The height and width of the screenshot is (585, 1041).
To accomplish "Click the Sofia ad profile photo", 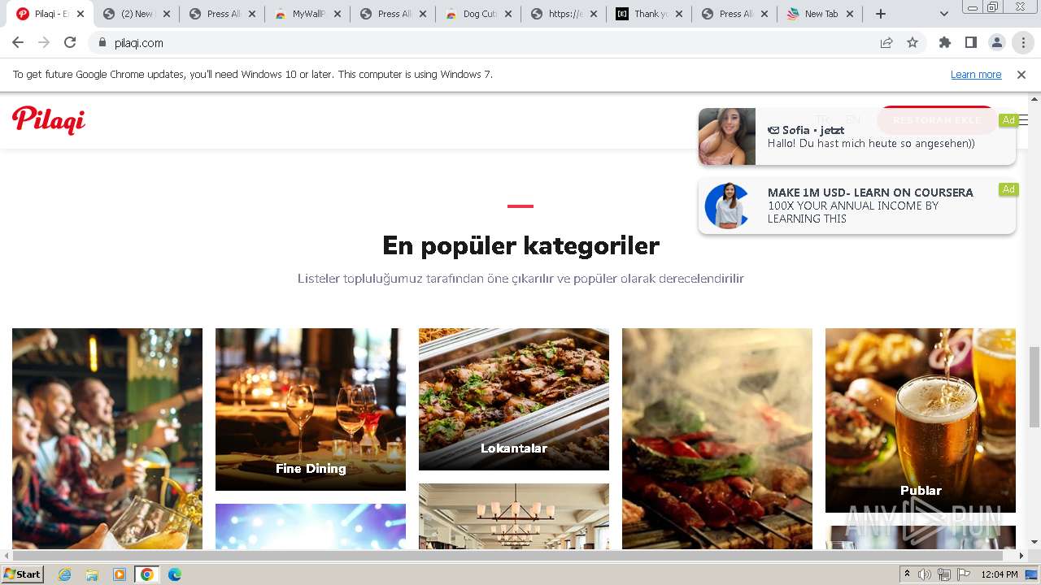I will coord(727,136).
